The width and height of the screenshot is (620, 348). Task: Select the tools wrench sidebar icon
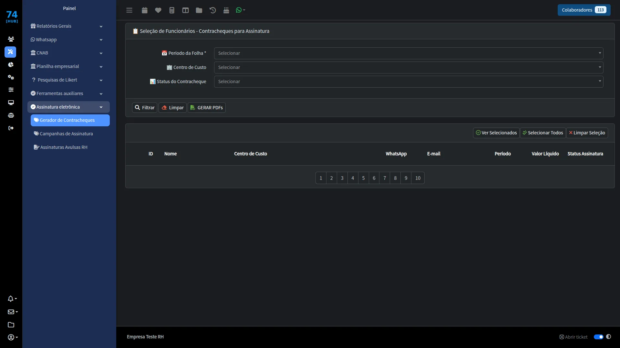pyautogui.click(x=10, y=52)
